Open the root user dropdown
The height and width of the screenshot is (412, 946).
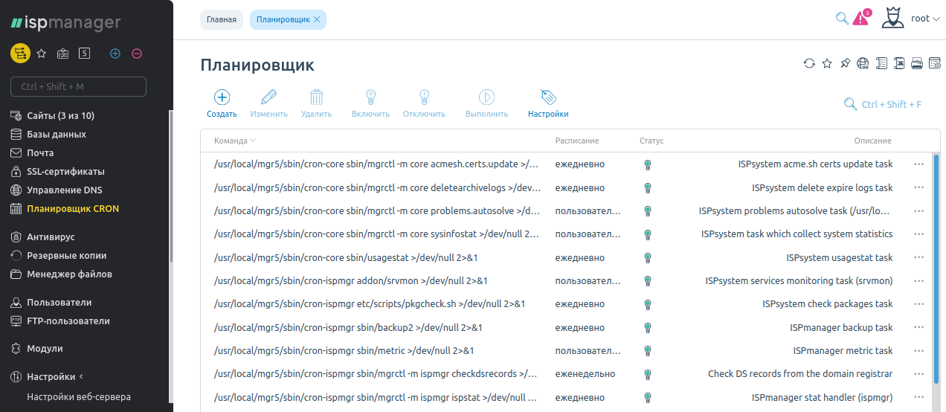924,19
